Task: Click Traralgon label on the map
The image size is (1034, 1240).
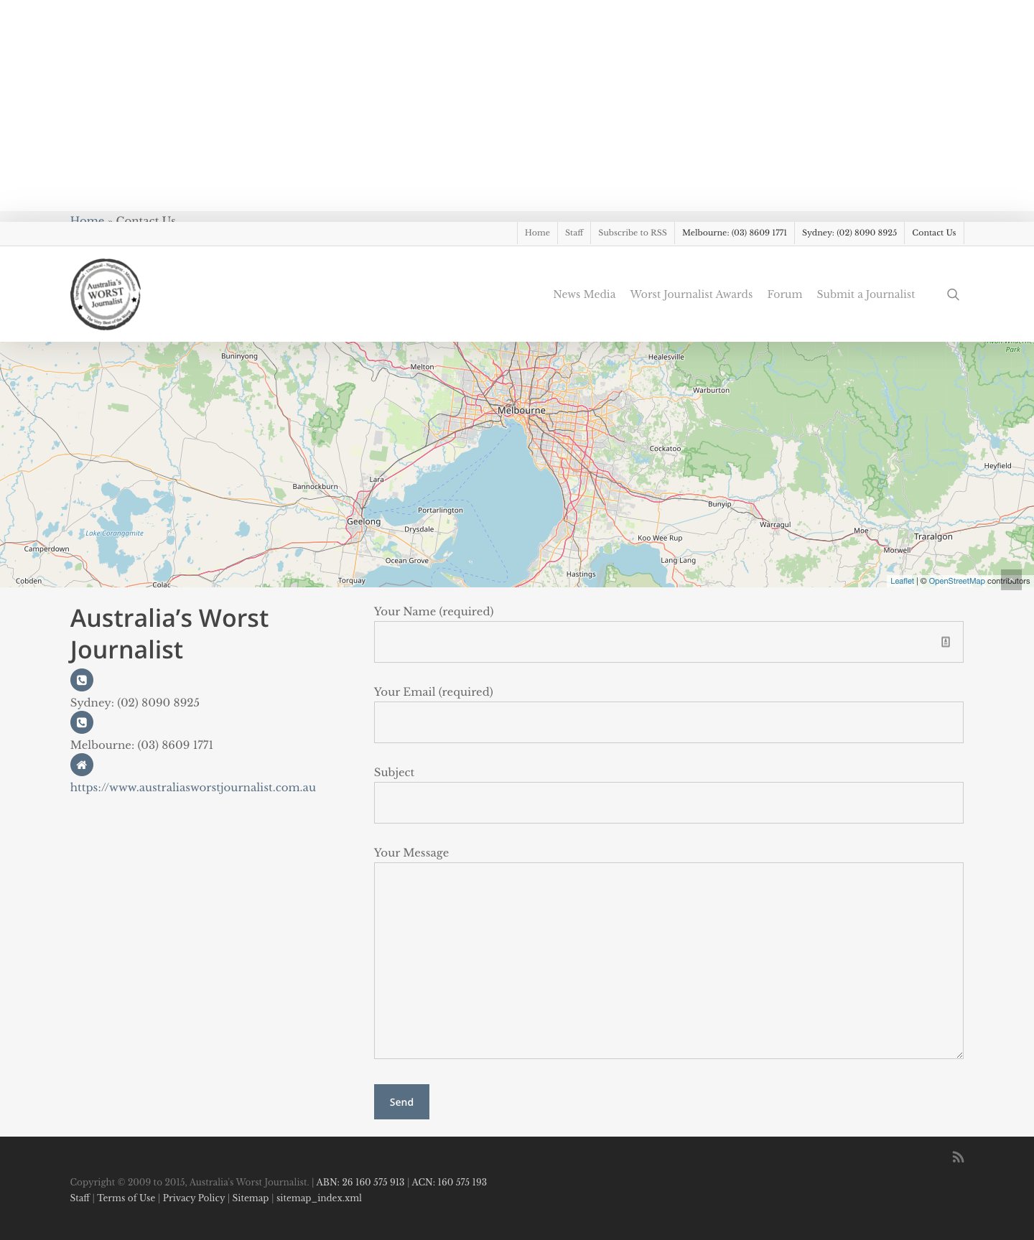Action: (x=933, y=536)
